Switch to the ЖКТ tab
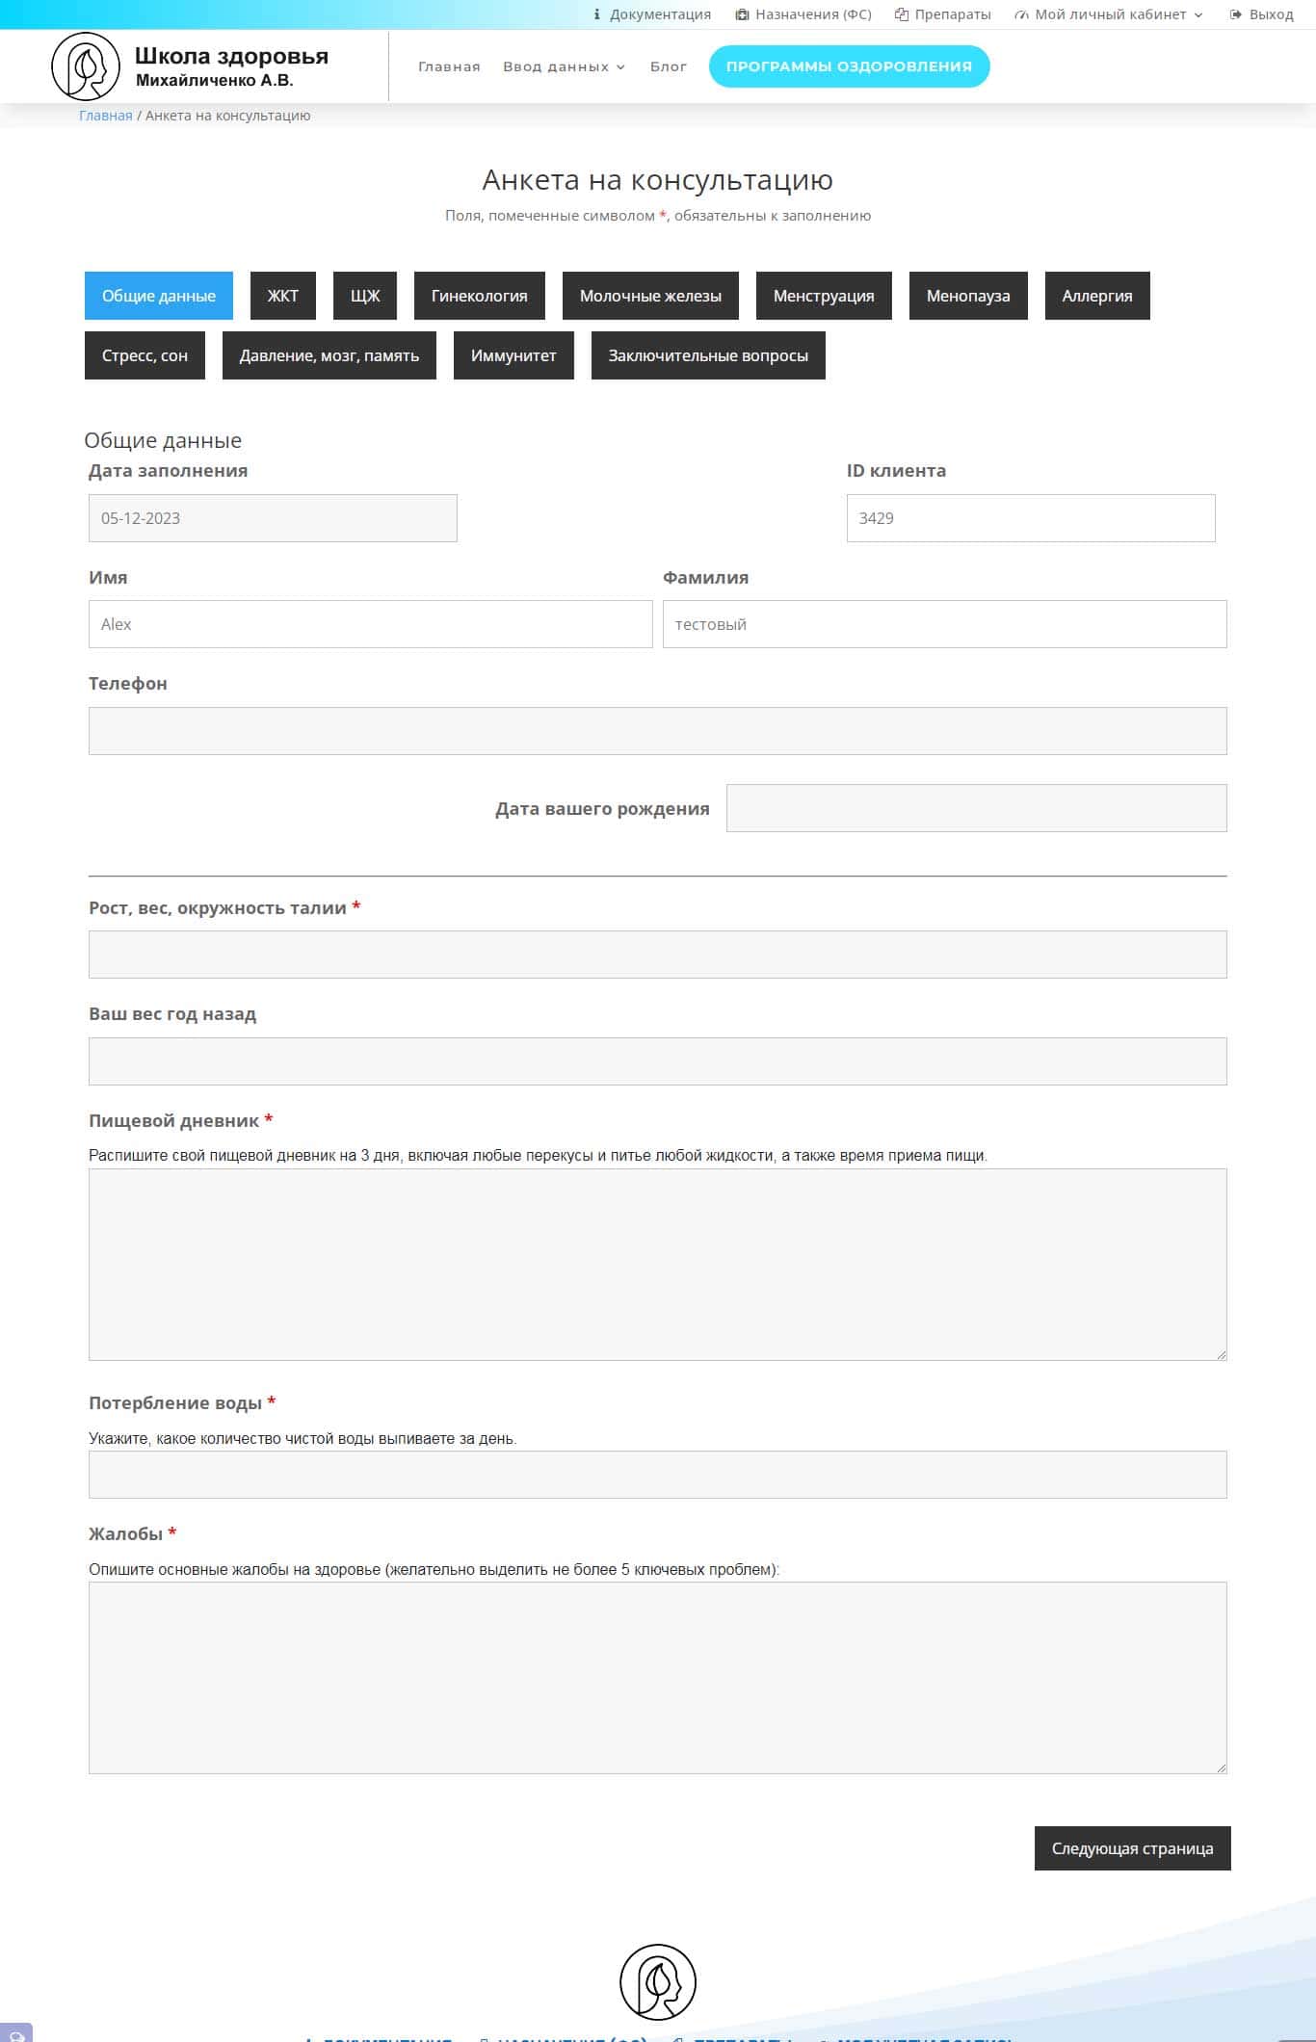The width and height of the screenshot is (1316, 2042). [x=283, y=296]
